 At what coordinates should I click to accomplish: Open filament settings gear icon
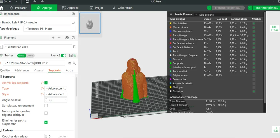[x=73, y=38]
